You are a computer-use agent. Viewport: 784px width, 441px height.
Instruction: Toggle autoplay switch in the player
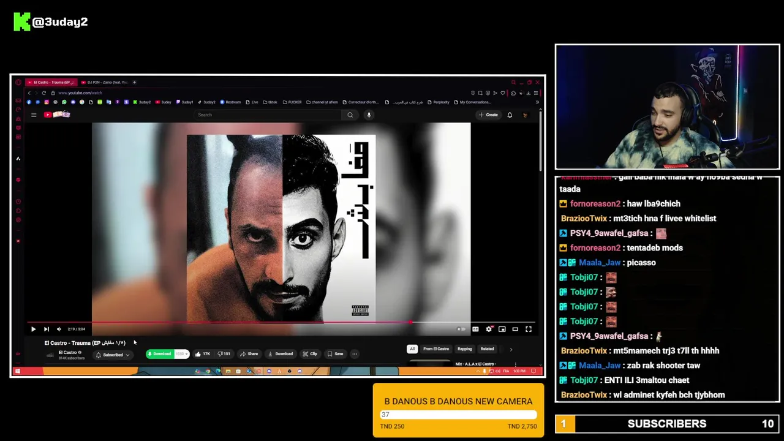click(x=461, y=329)
